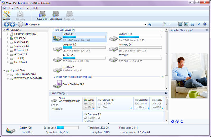The image size is (211, 137).
Task: Expand Floppy Disk Drive (A:) in tree
Action: point(8,34)
